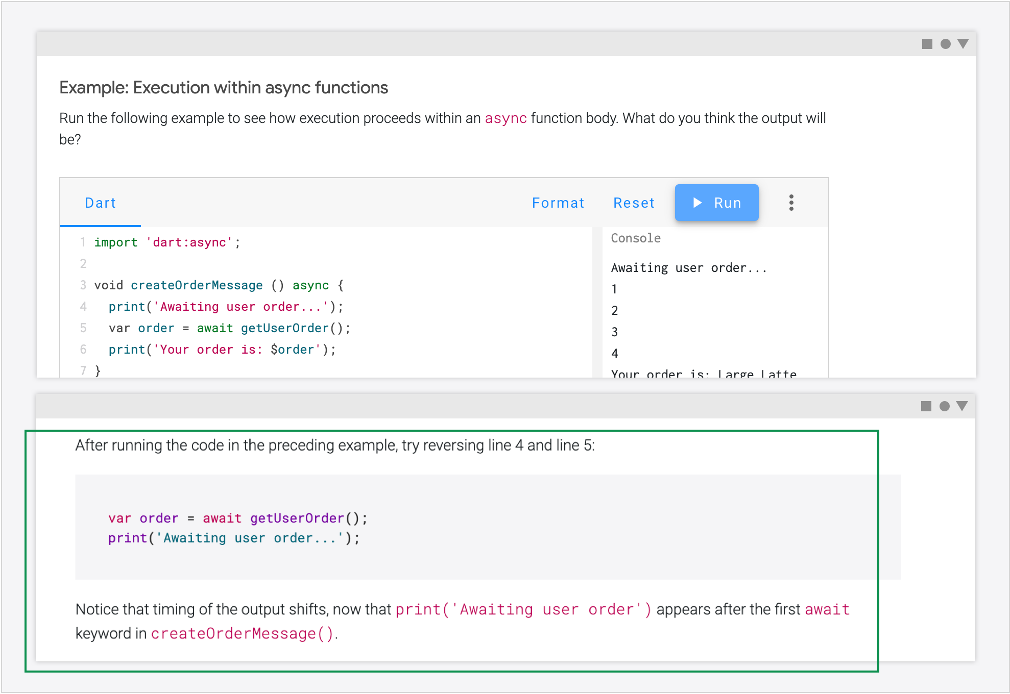Click the circle icon in the top window header

tap(945, 43)
